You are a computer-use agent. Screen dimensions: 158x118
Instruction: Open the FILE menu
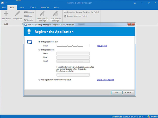4,7
